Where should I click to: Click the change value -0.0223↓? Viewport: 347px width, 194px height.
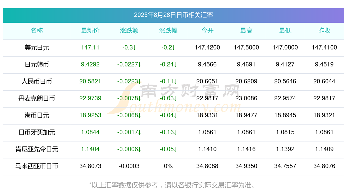(x=129, y=81)
